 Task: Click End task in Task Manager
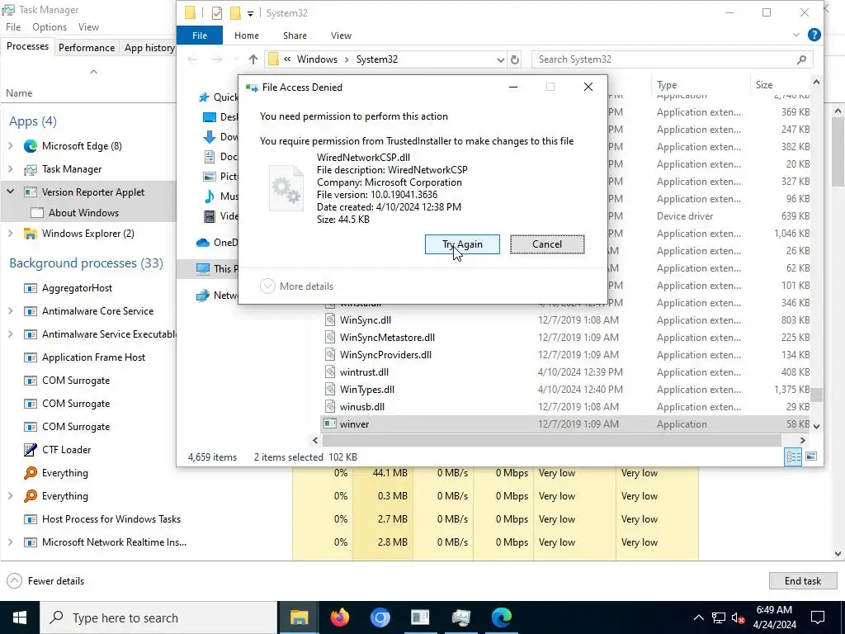coord(802,580)
